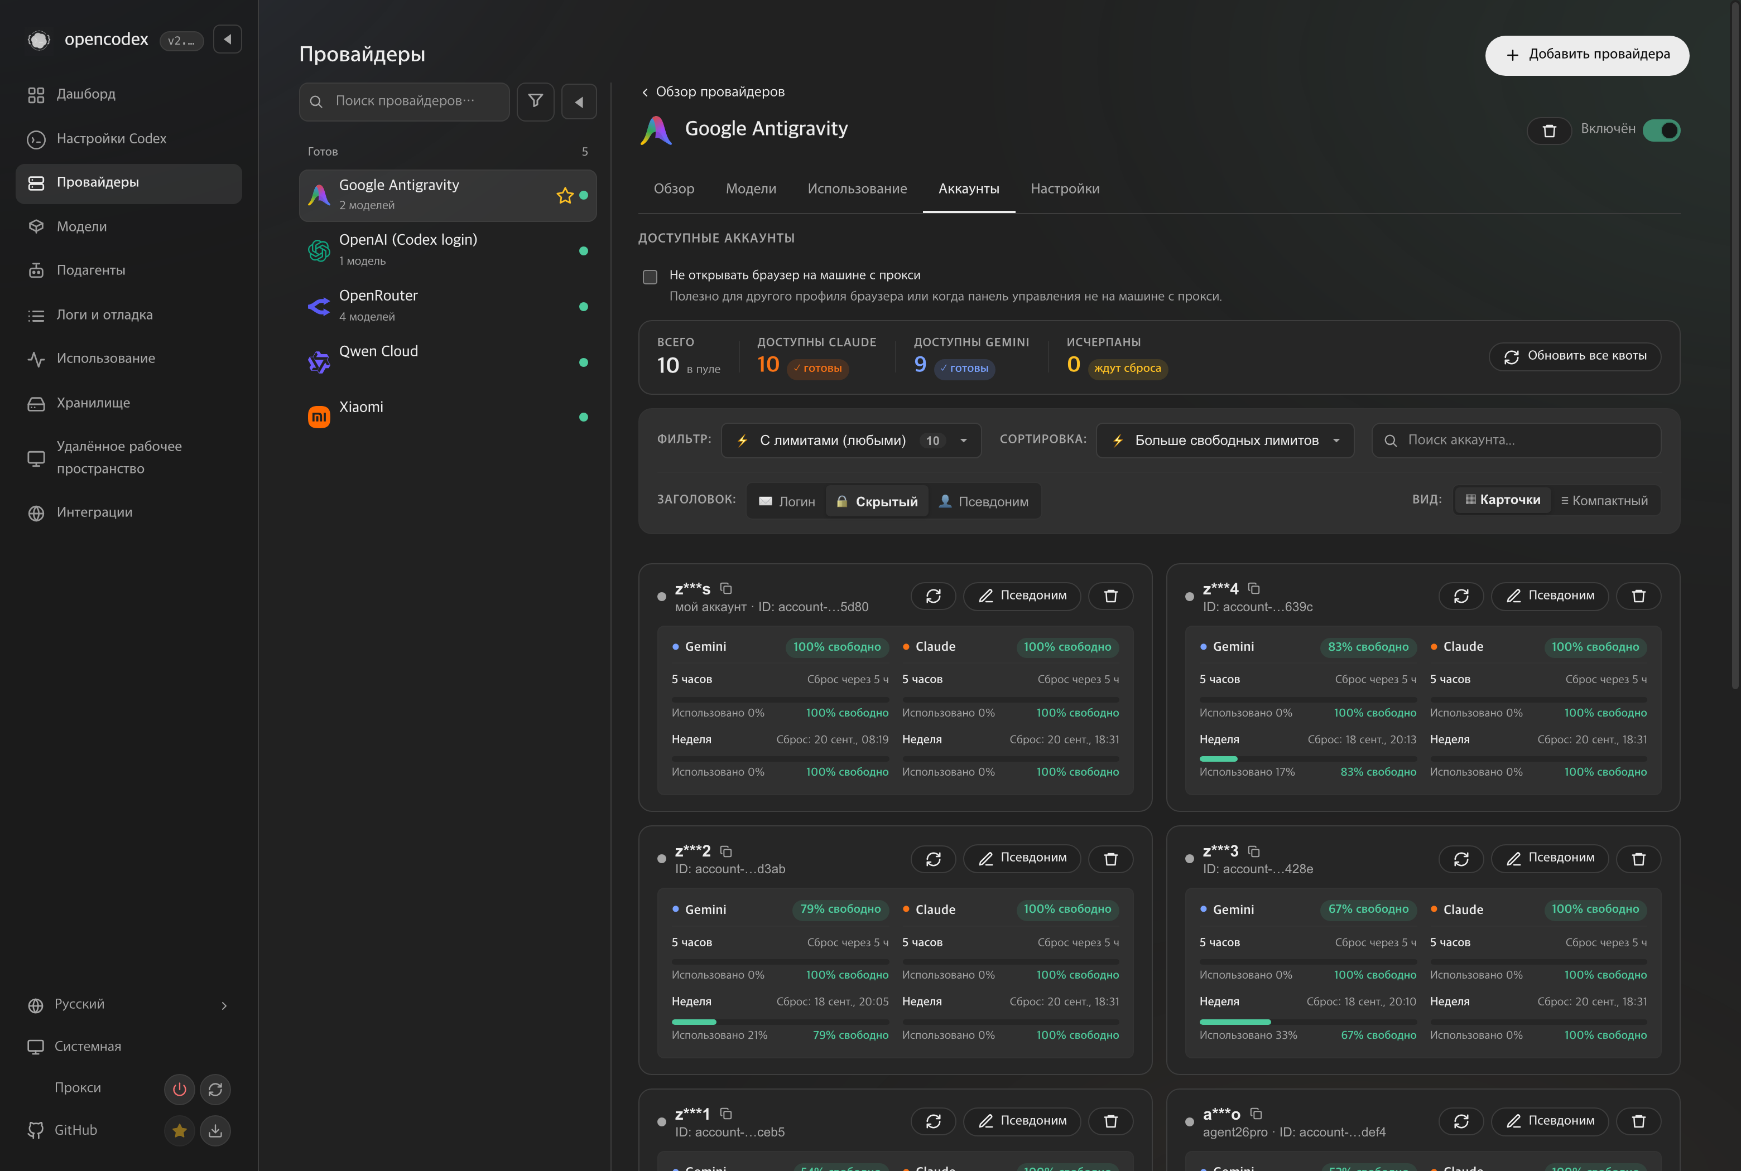Open the OpenRouter provider

[448, 306]
